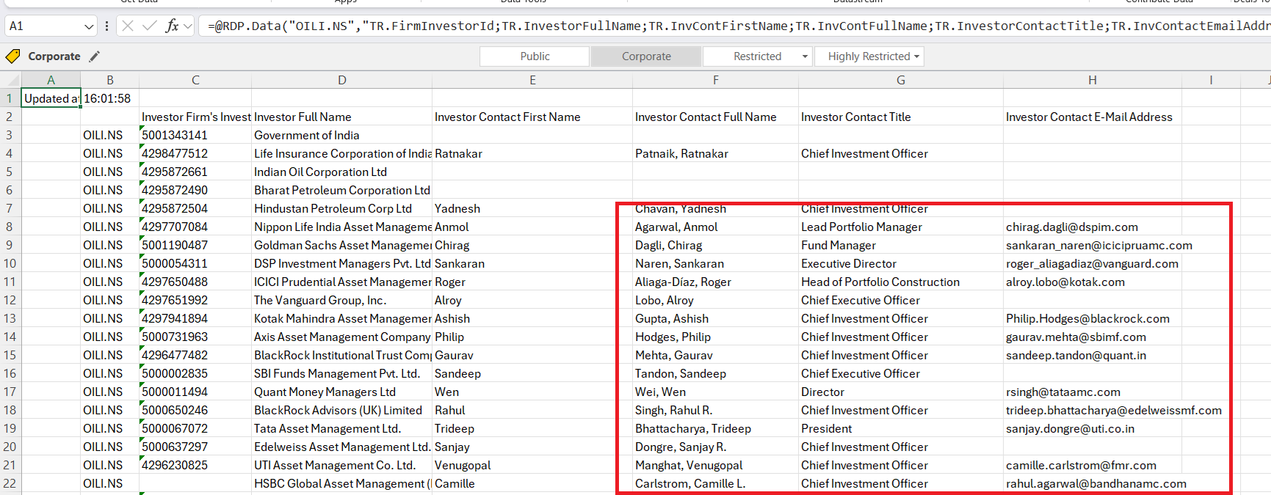Click Philip.Hodges@blackrock.com cell

1093,318
